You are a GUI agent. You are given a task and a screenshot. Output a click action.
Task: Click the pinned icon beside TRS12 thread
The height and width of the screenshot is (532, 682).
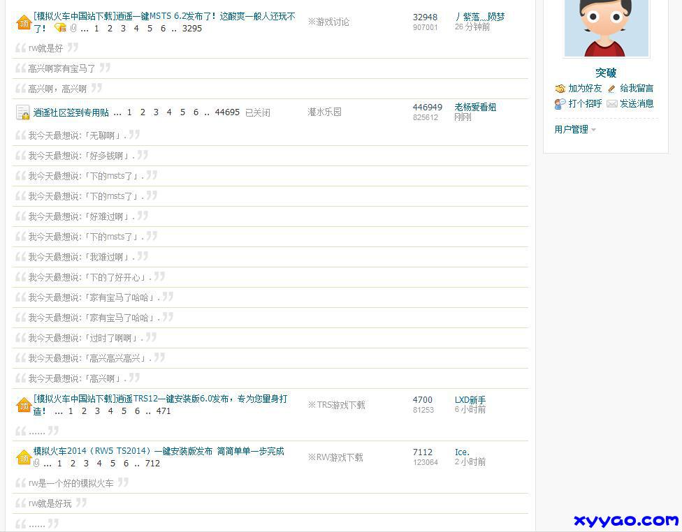(24, 405)
